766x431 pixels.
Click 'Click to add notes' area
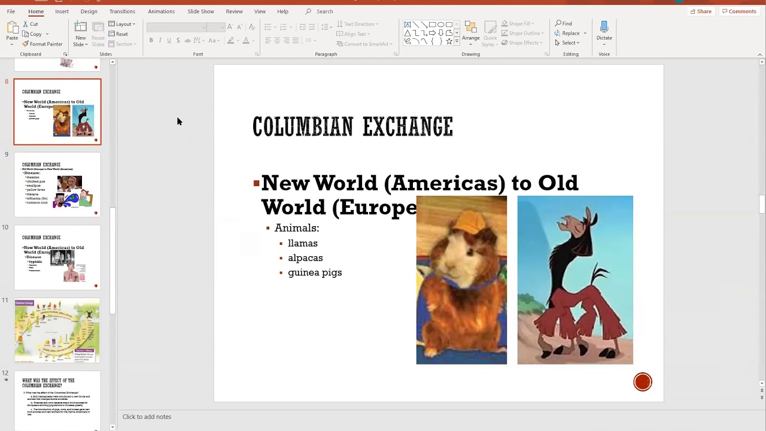pyautogui.click(x=147, y=417)
